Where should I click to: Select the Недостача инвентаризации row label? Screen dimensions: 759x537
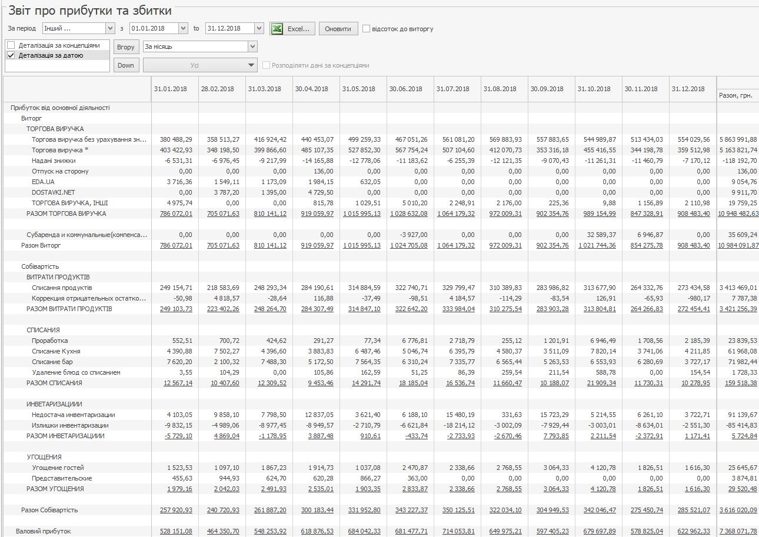pos(74,415)
